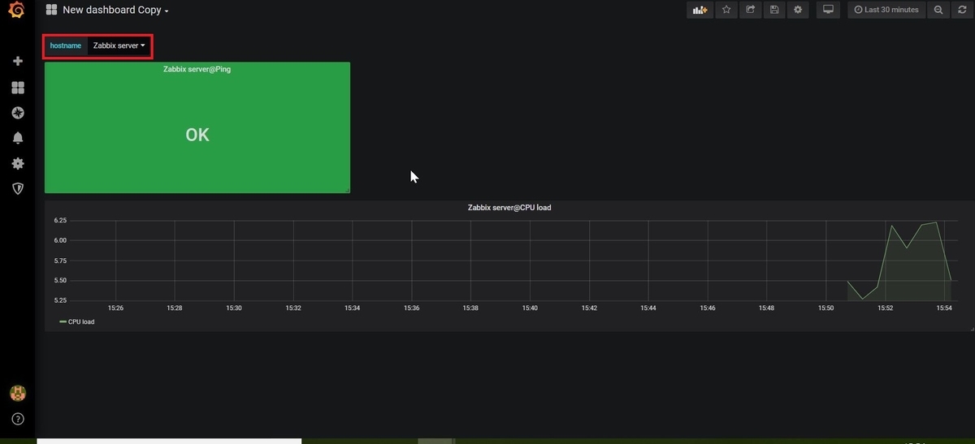Click the 15:40 time axis label
Image resolution: width=975 pixels, height=444 pixels.
[x=530, y=308]
